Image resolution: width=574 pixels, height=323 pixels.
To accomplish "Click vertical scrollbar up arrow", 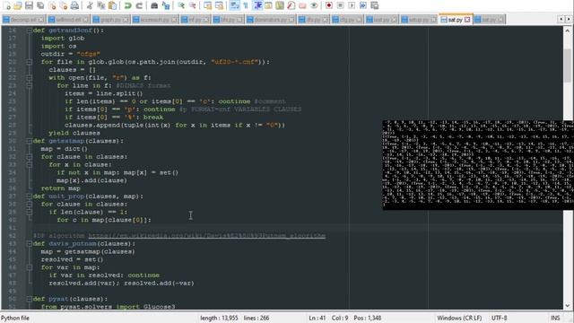I will click(568, 31).
